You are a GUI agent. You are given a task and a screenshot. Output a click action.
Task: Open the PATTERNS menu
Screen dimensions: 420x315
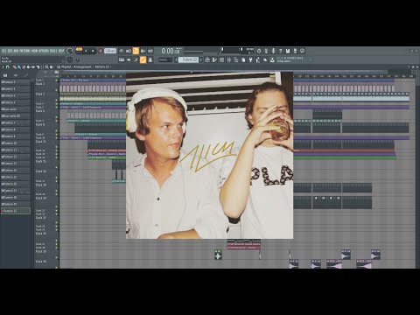click(x=24, y=51)
